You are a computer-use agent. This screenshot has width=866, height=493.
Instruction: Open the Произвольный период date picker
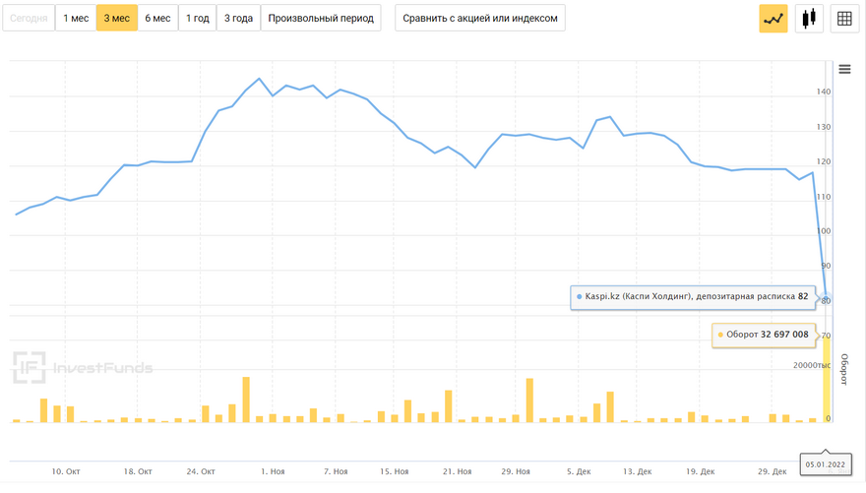click(x=322, y=18)
